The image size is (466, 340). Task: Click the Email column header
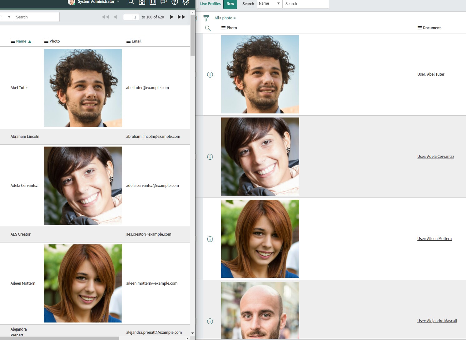(136, 41)
